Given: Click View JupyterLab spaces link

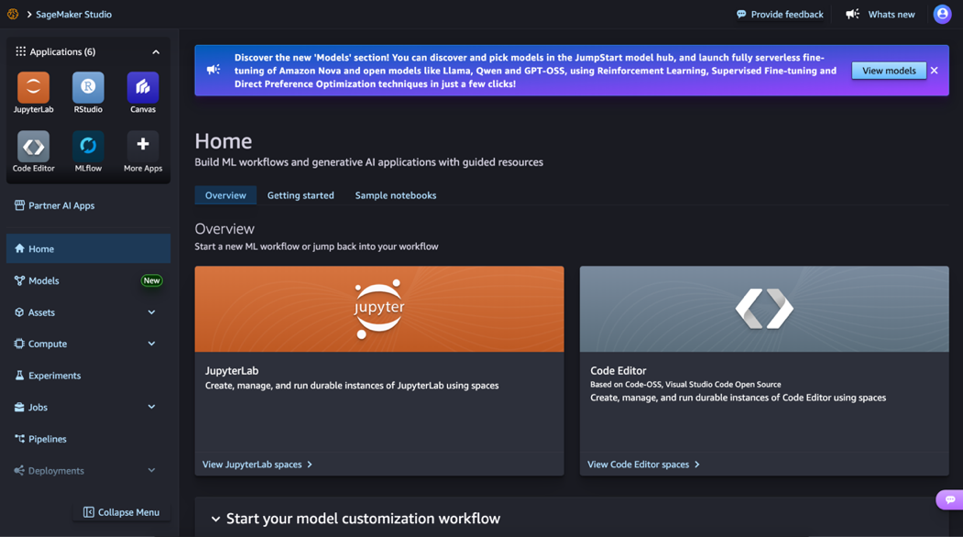Looking at the screenshot, I should pos(257,465).
